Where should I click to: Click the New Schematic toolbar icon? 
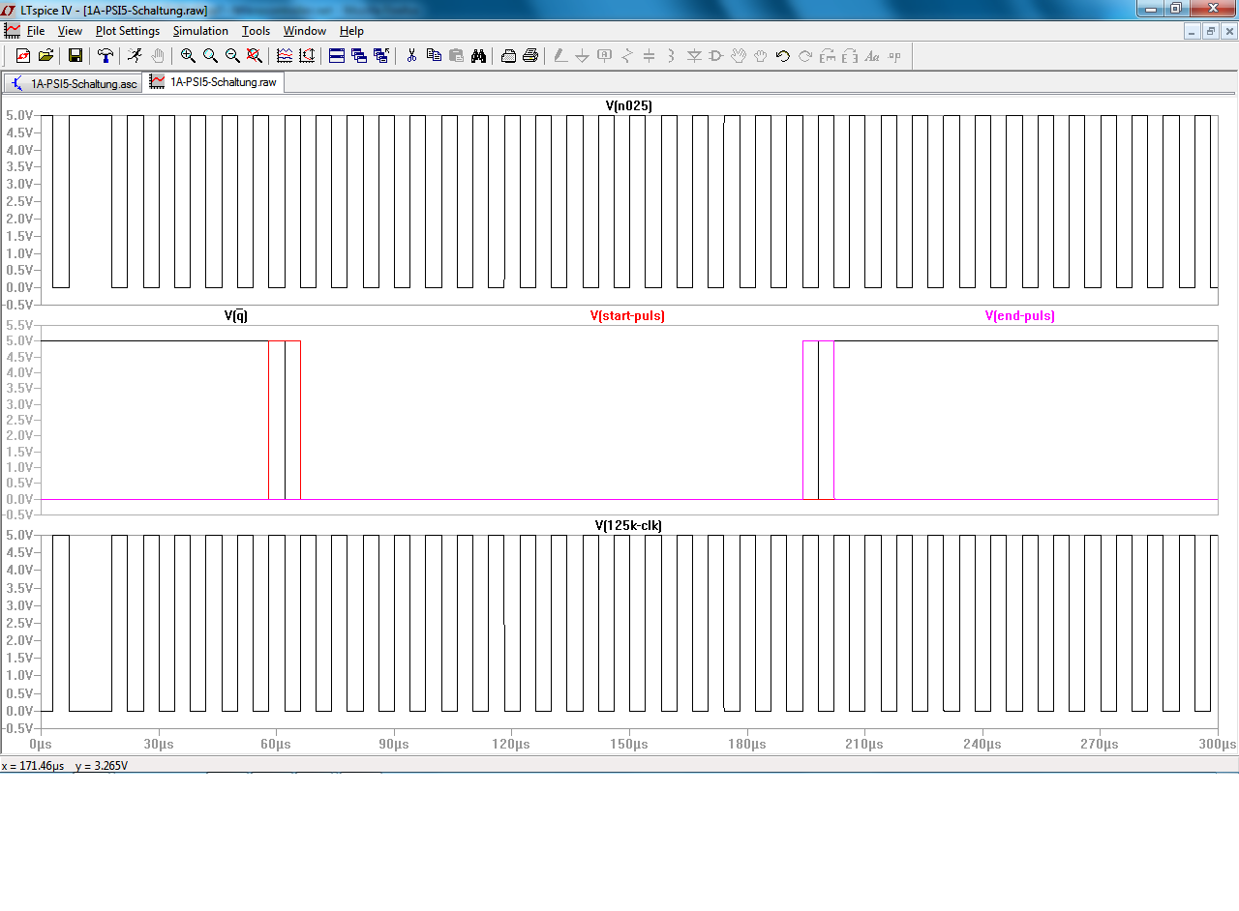point(23,56)
